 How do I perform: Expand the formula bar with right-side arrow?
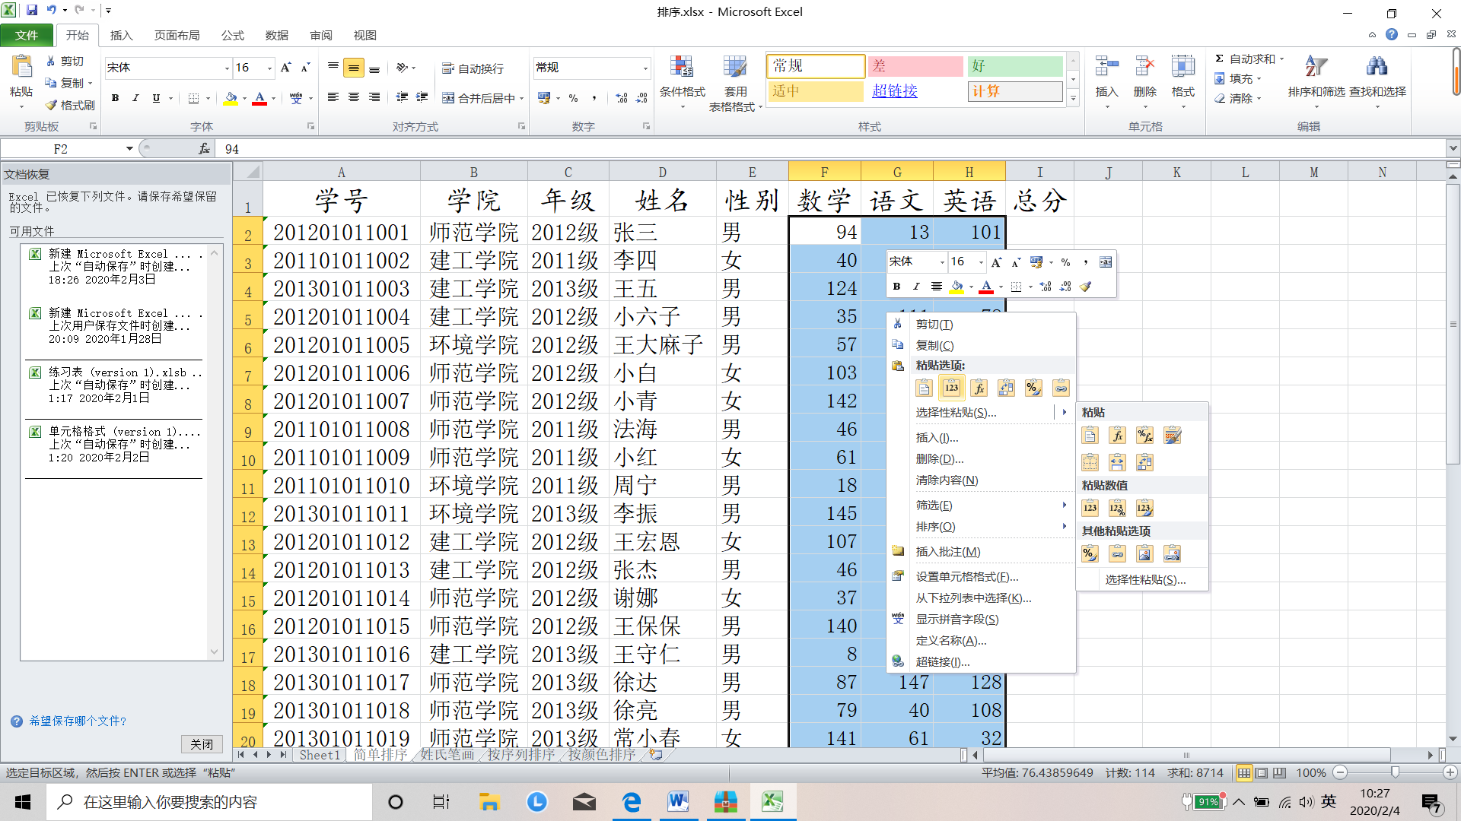pyautogui.click(x=1453, y=149)
